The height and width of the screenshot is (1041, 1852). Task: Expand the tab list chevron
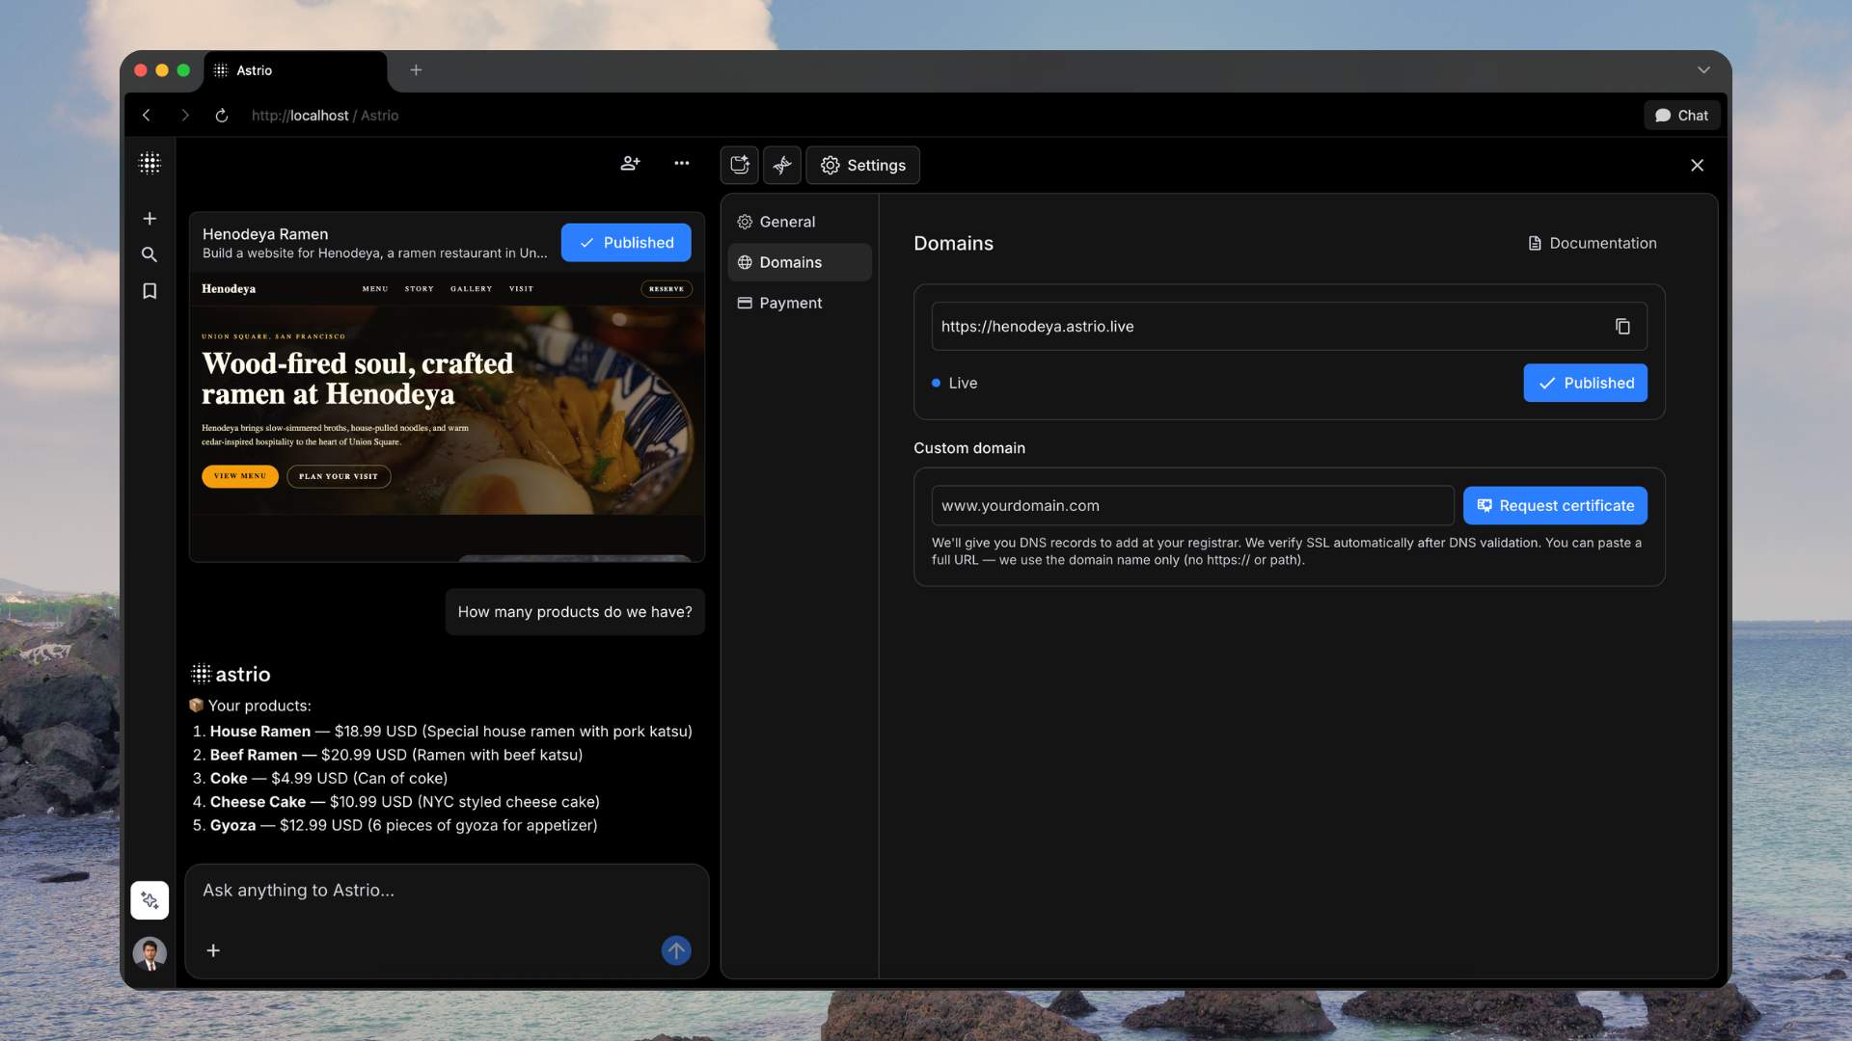(1703, 69)
